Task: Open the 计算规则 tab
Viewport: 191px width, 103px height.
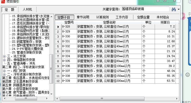Action: pyautogui.click(x=103, y=17)
